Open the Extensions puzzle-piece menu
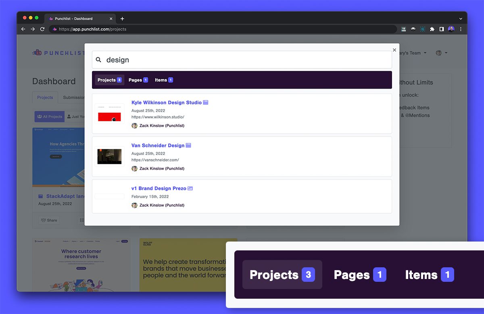This screenshot has height=314, width=484. coord(432,29)
